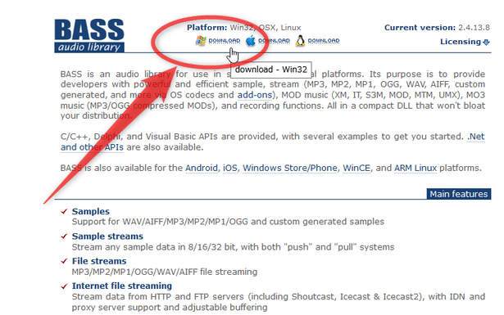Open the Android platform link
504x315 pixels.
coord(202,168)
